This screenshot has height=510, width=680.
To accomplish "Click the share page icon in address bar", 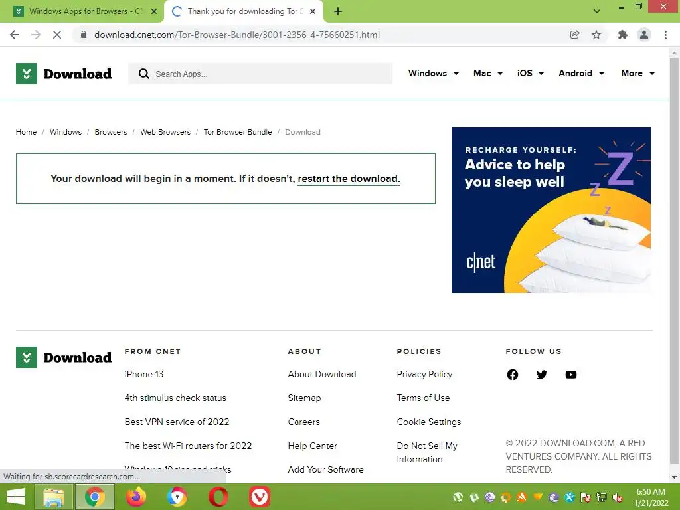I will [x=575, y=35].
